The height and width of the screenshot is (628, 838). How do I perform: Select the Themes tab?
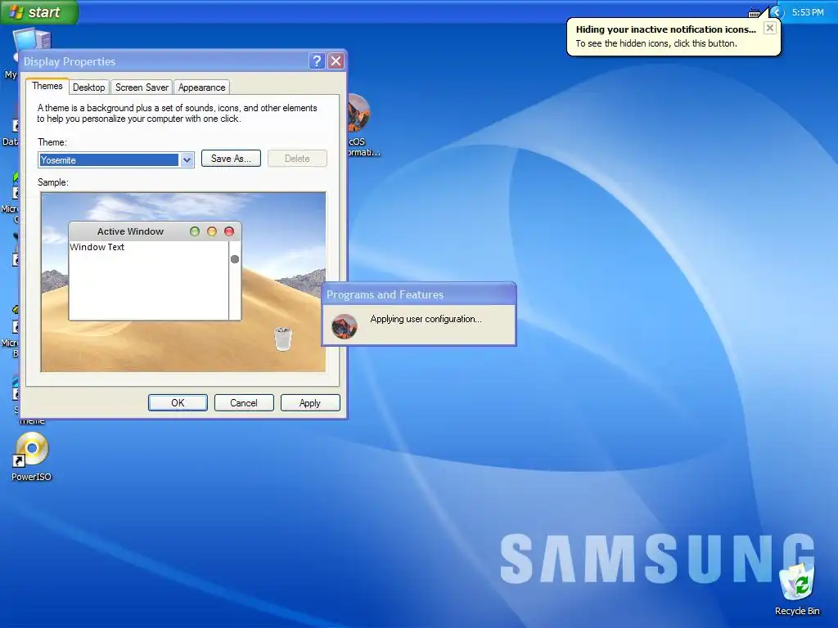pyautogui.click(x=47, y=86)
